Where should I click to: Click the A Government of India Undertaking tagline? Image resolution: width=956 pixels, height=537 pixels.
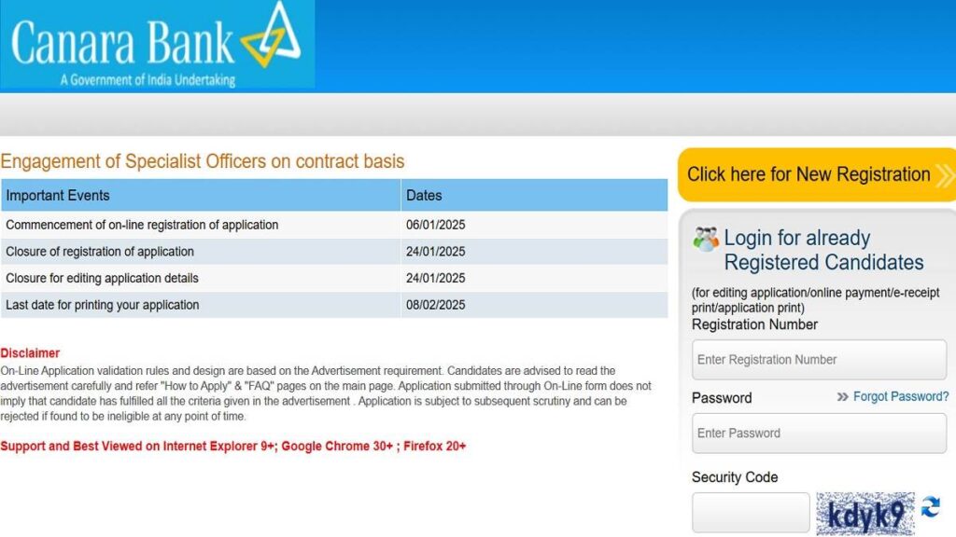click(148, 80)
